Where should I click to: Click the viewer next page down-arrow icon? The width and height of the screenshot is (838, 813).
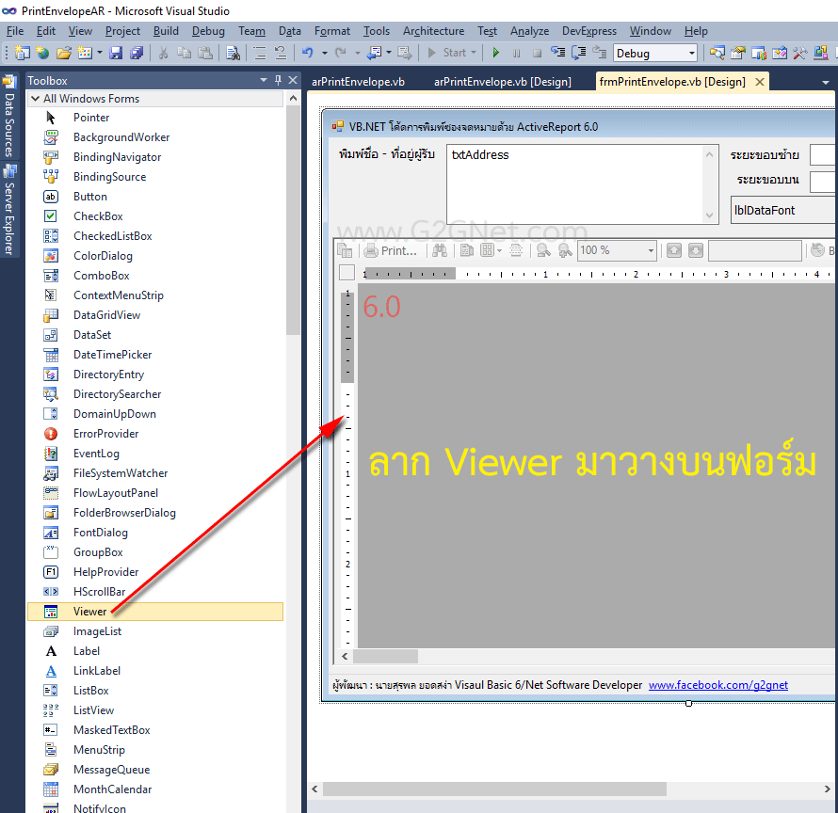(695, 250)
